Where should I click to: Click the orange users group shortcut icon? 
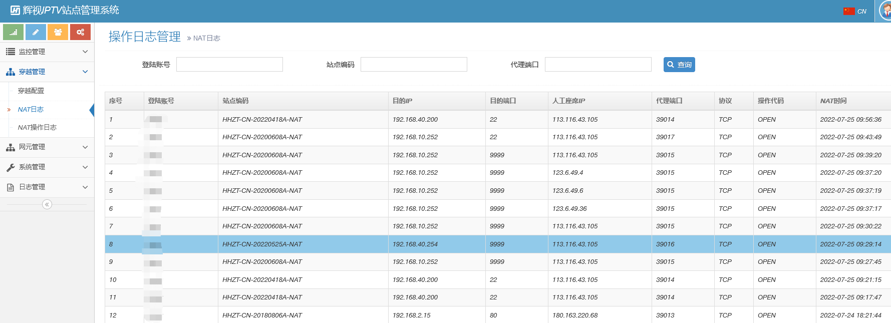pos(58,32)
